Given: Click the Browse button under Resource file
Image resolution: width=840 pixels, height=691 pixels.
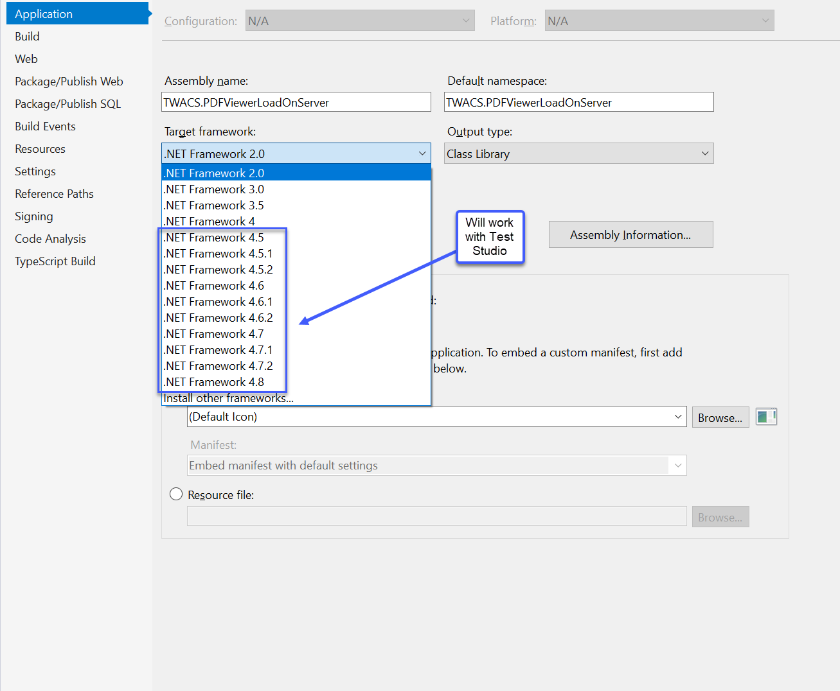Looking at the screenshot, I should [720, 517].
